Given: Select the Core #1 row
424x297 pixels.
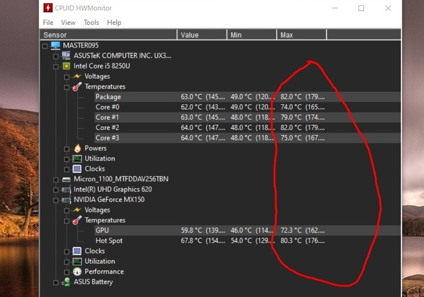Looking at the screenshot, I should (247, 117).
